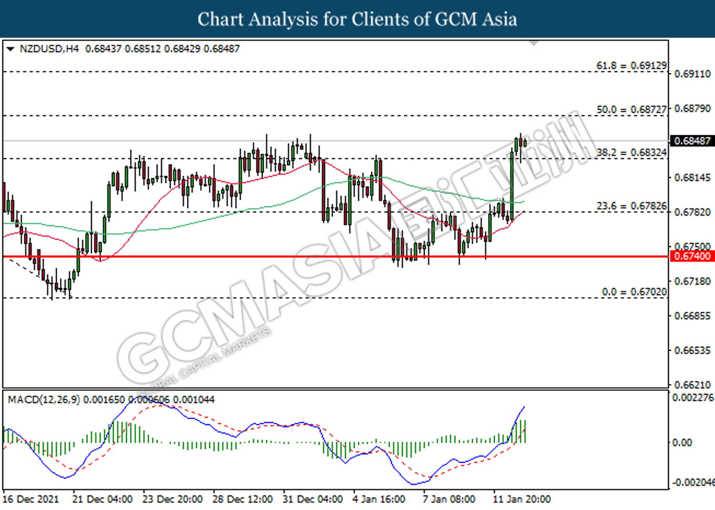Click the 0.67180 price axis value
This screenshot has height=510, width=715.
(x=693, y=281)
